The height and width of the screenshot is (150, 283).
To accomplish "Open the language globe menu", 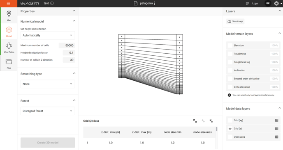I will tap(278, 3).
